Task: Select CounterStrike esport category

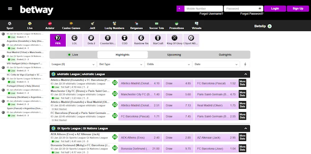Action: [108, 40]
